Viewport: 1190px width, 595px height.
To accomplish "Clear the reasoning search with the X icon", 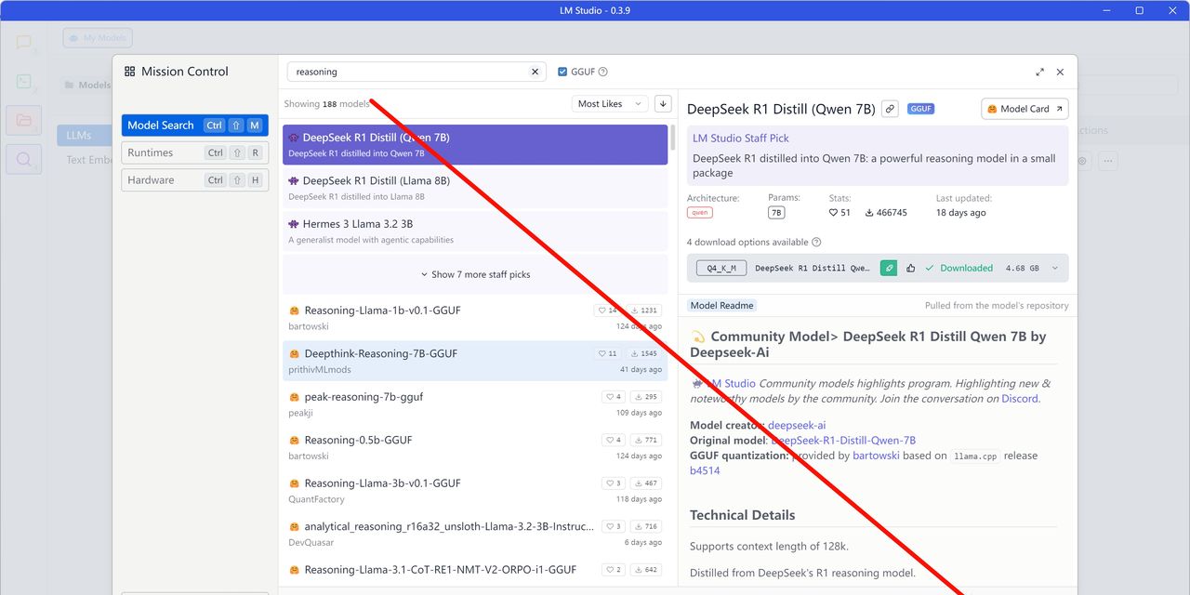I will tap(535, 72).
